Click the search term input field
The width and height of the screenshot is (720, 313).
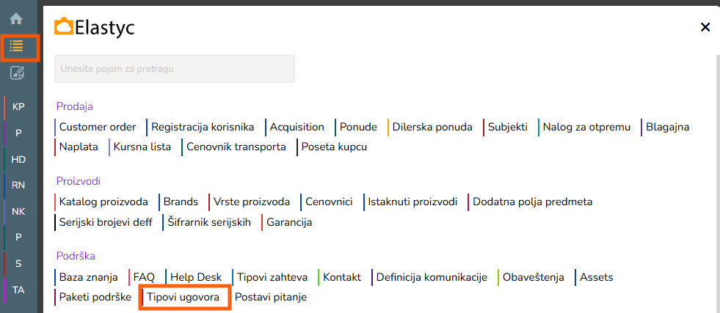[x=175, y=69]
